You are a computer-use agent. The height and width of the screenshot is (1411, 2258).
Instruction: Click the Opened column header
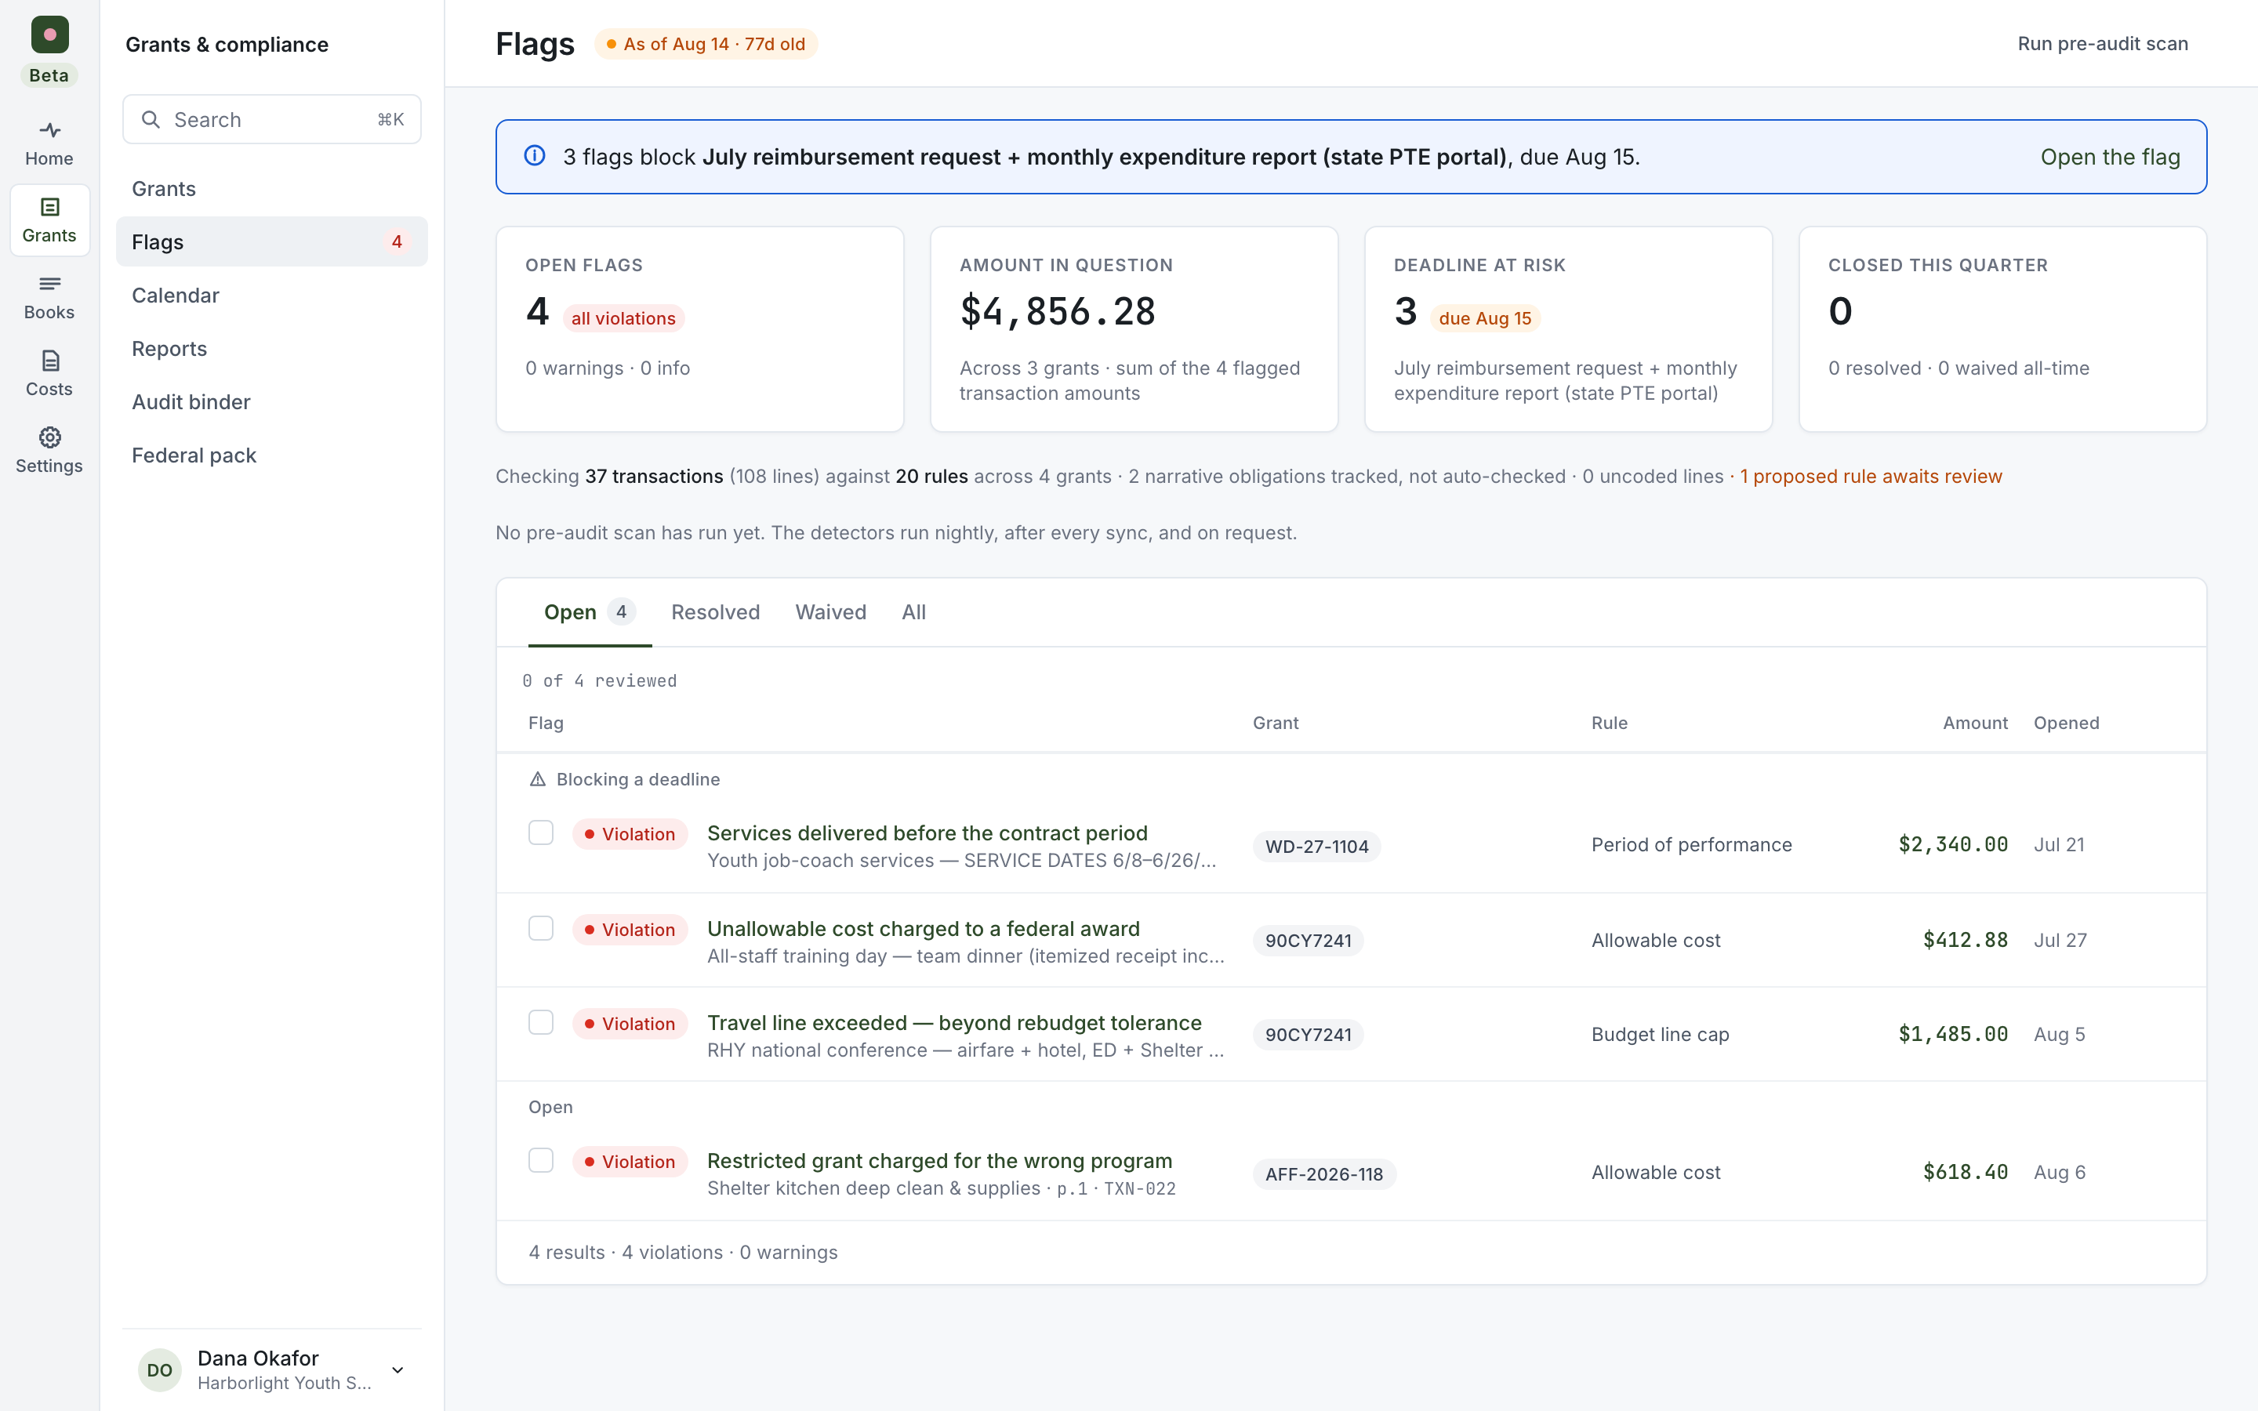(2066, 722)
